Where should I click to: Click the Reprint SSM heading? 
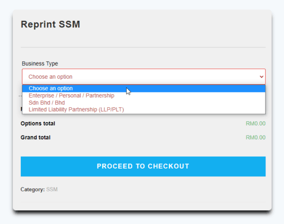50,25
